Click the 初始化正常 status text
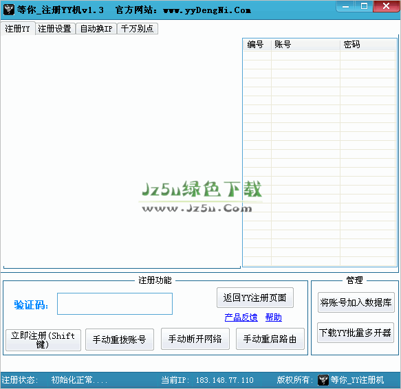This screenshot has width=401, height=389. coord(79,380)
